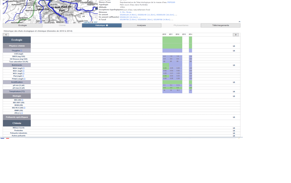Open chart icon for Oxygène row

[x=234, y=51]
